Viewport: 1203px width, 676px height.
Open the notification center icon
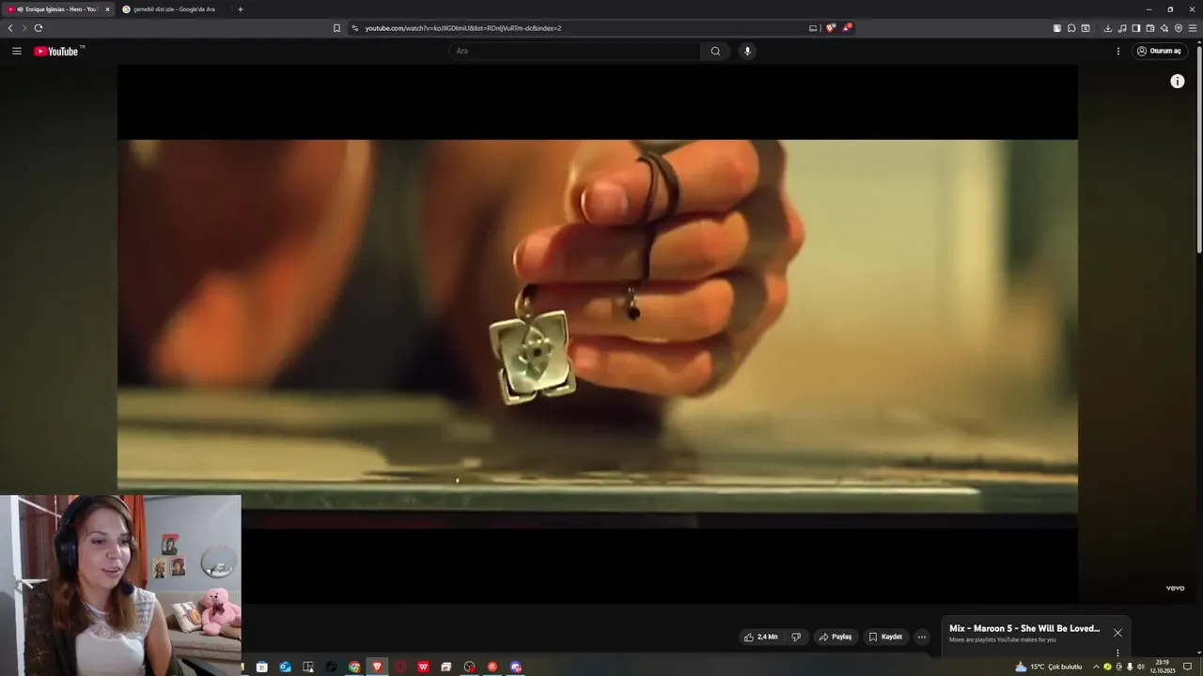(1188, 667)
